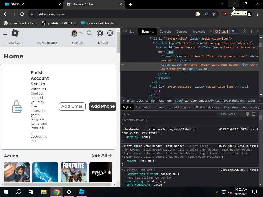Close the DevTools panel
The height and width of the screenshot is (197, 263).
(258, 31)
